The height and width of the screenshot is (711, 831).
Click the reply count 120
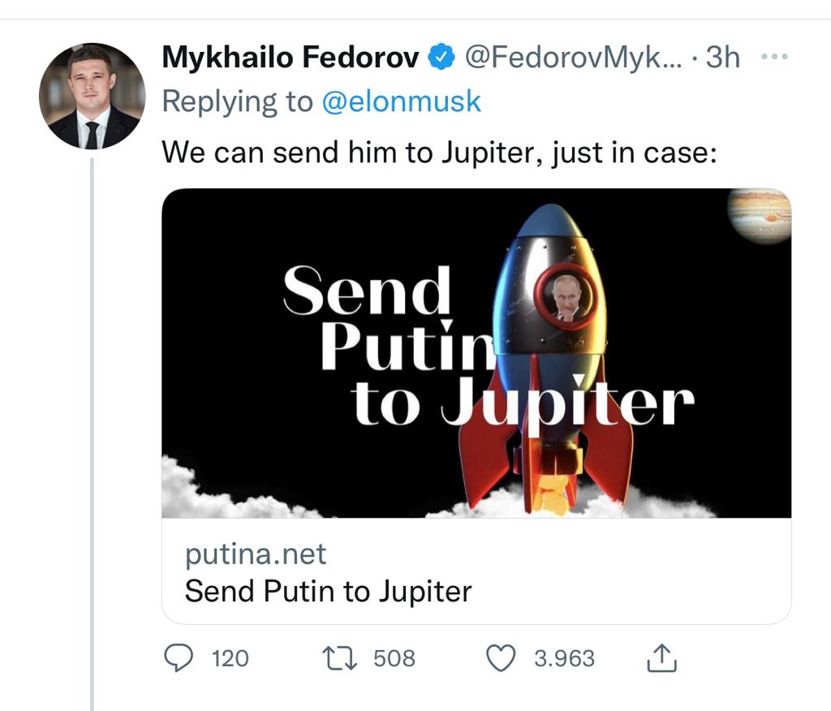pyautogui.click(x=230, y=658)
